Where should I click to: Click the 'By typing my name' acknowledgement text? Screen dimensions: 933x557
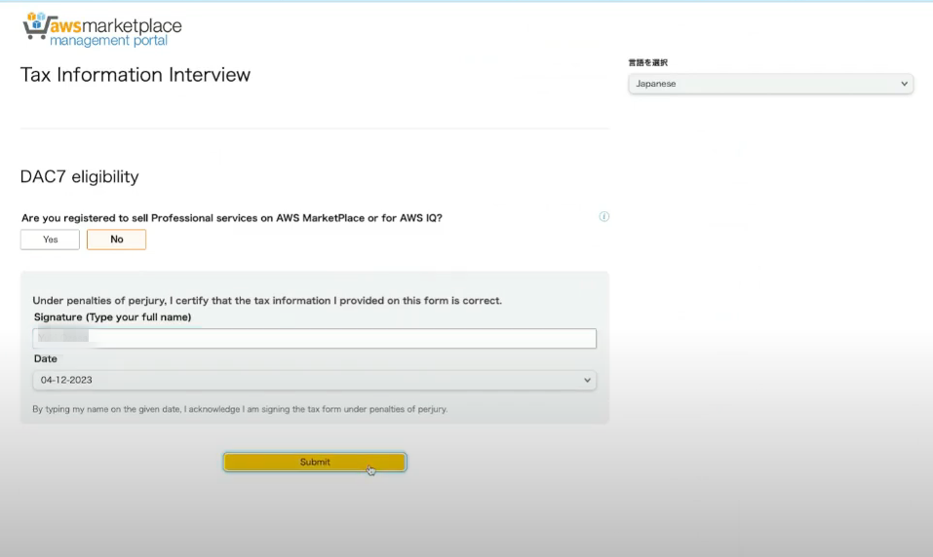coord(240,409)
